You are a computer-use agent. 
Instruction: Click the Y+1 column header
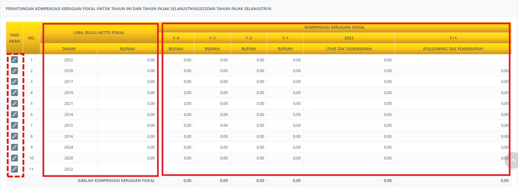[x=453, y=38]
